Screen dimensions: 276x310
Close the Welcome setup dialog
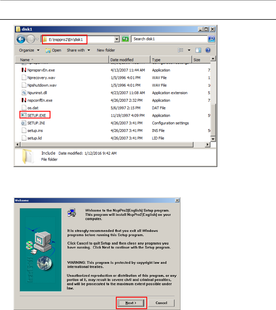point(177,200)
